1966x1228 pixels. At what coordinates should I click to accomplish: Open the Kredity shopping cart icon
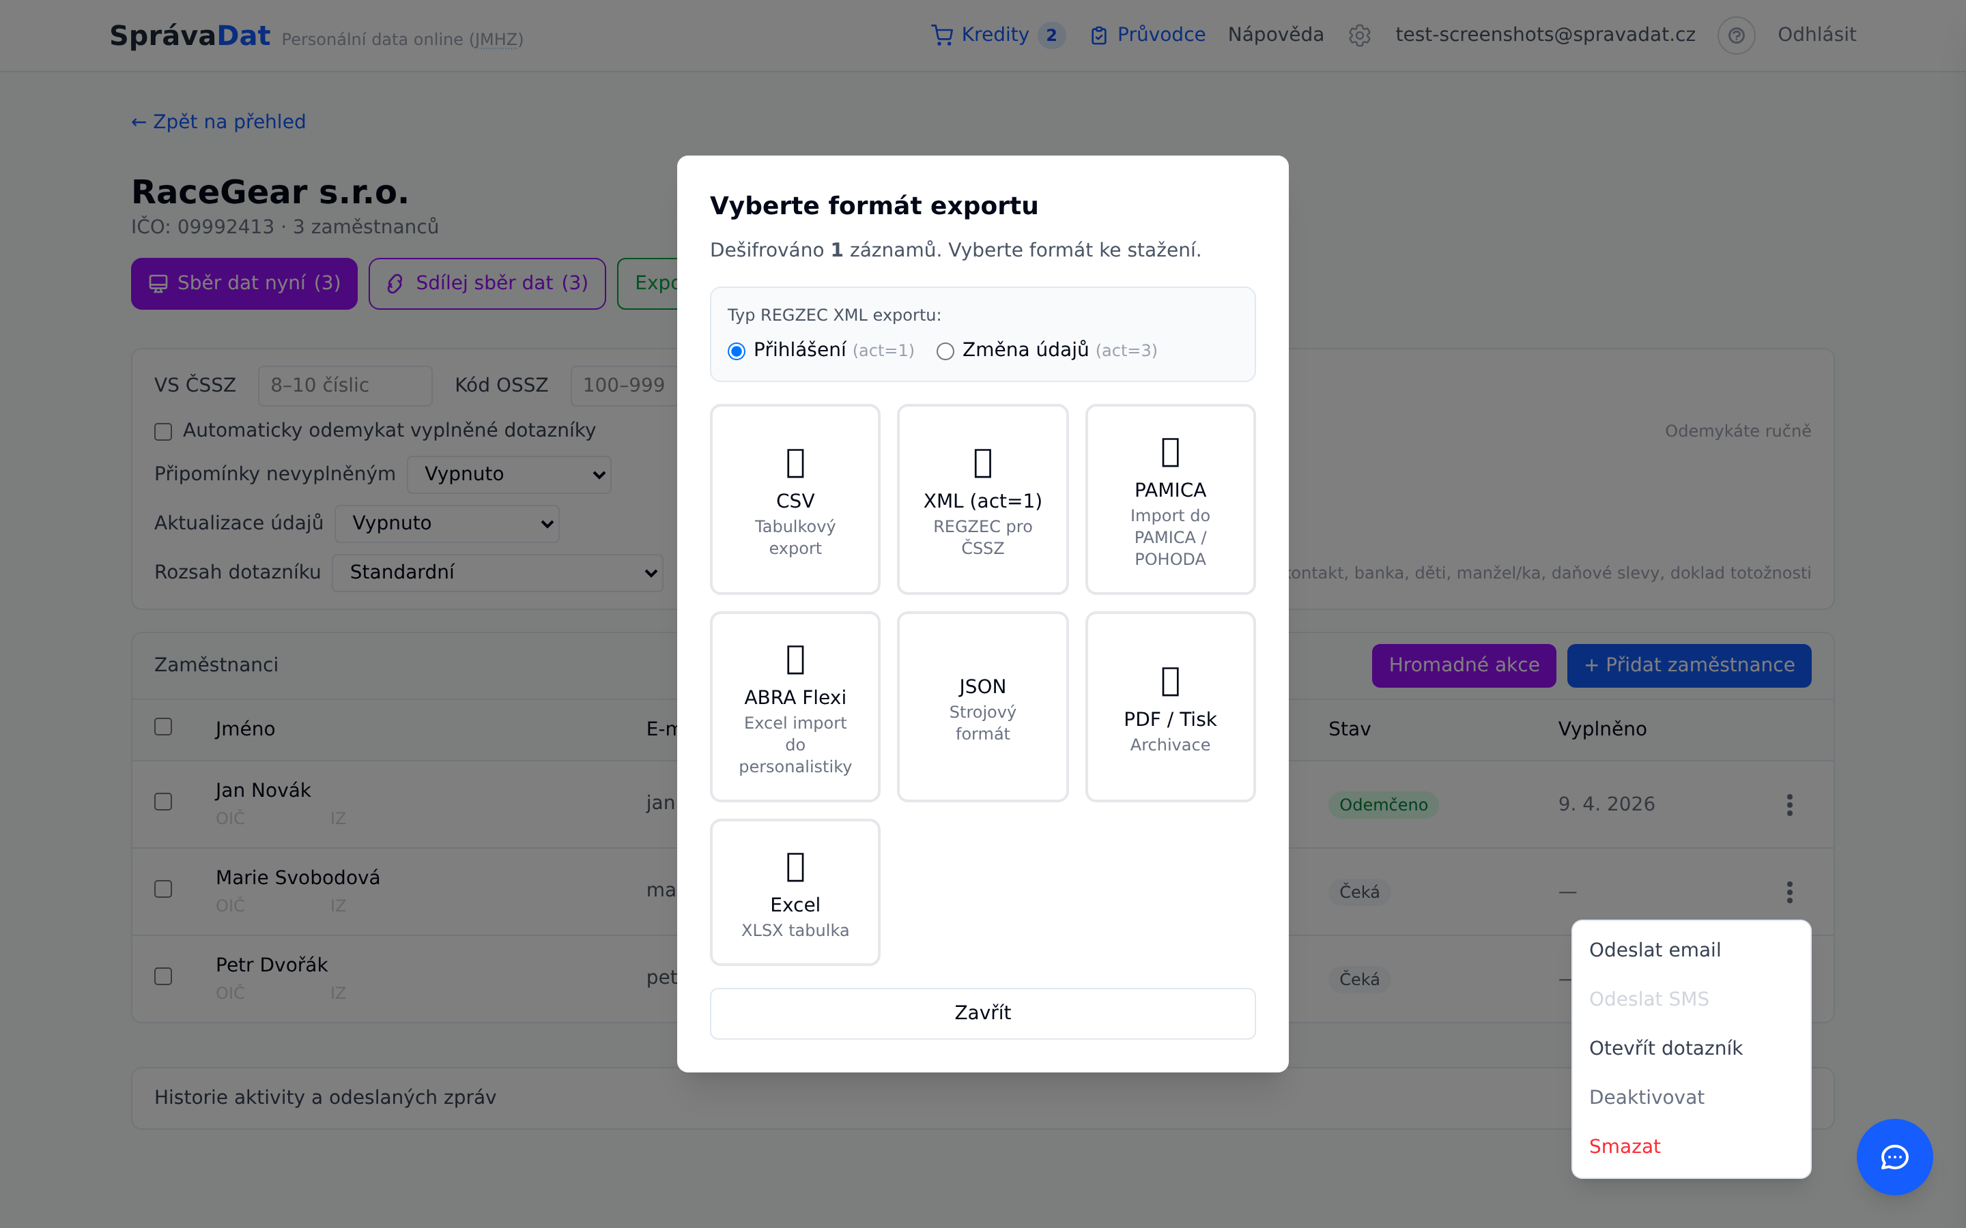point(941,35)
